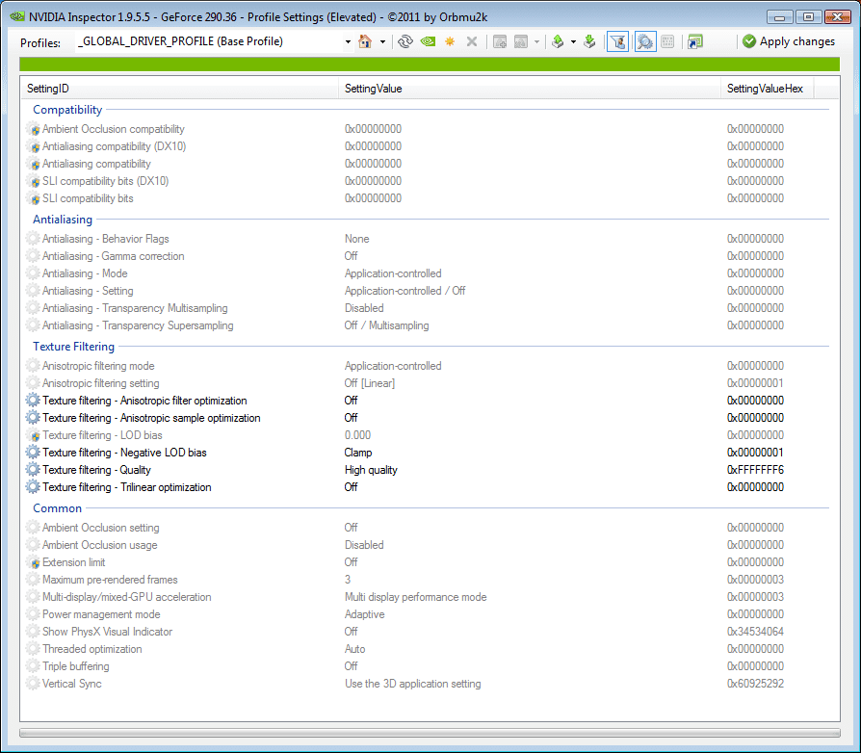The height and width of the screenshot is (753, 861).
Task: Click the Adaptive power management value
Action: coord(365,614)
